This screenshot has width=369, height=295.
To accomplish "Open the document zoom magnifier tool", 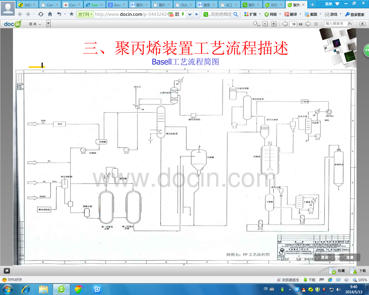I will (x=256, y=24).
